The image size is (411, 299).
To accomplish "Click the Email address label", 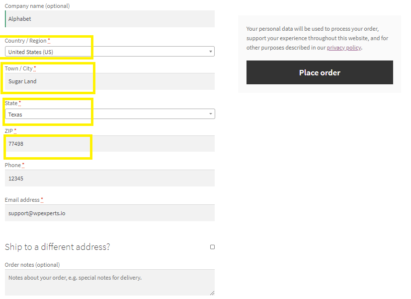I will tap(22, 200).
